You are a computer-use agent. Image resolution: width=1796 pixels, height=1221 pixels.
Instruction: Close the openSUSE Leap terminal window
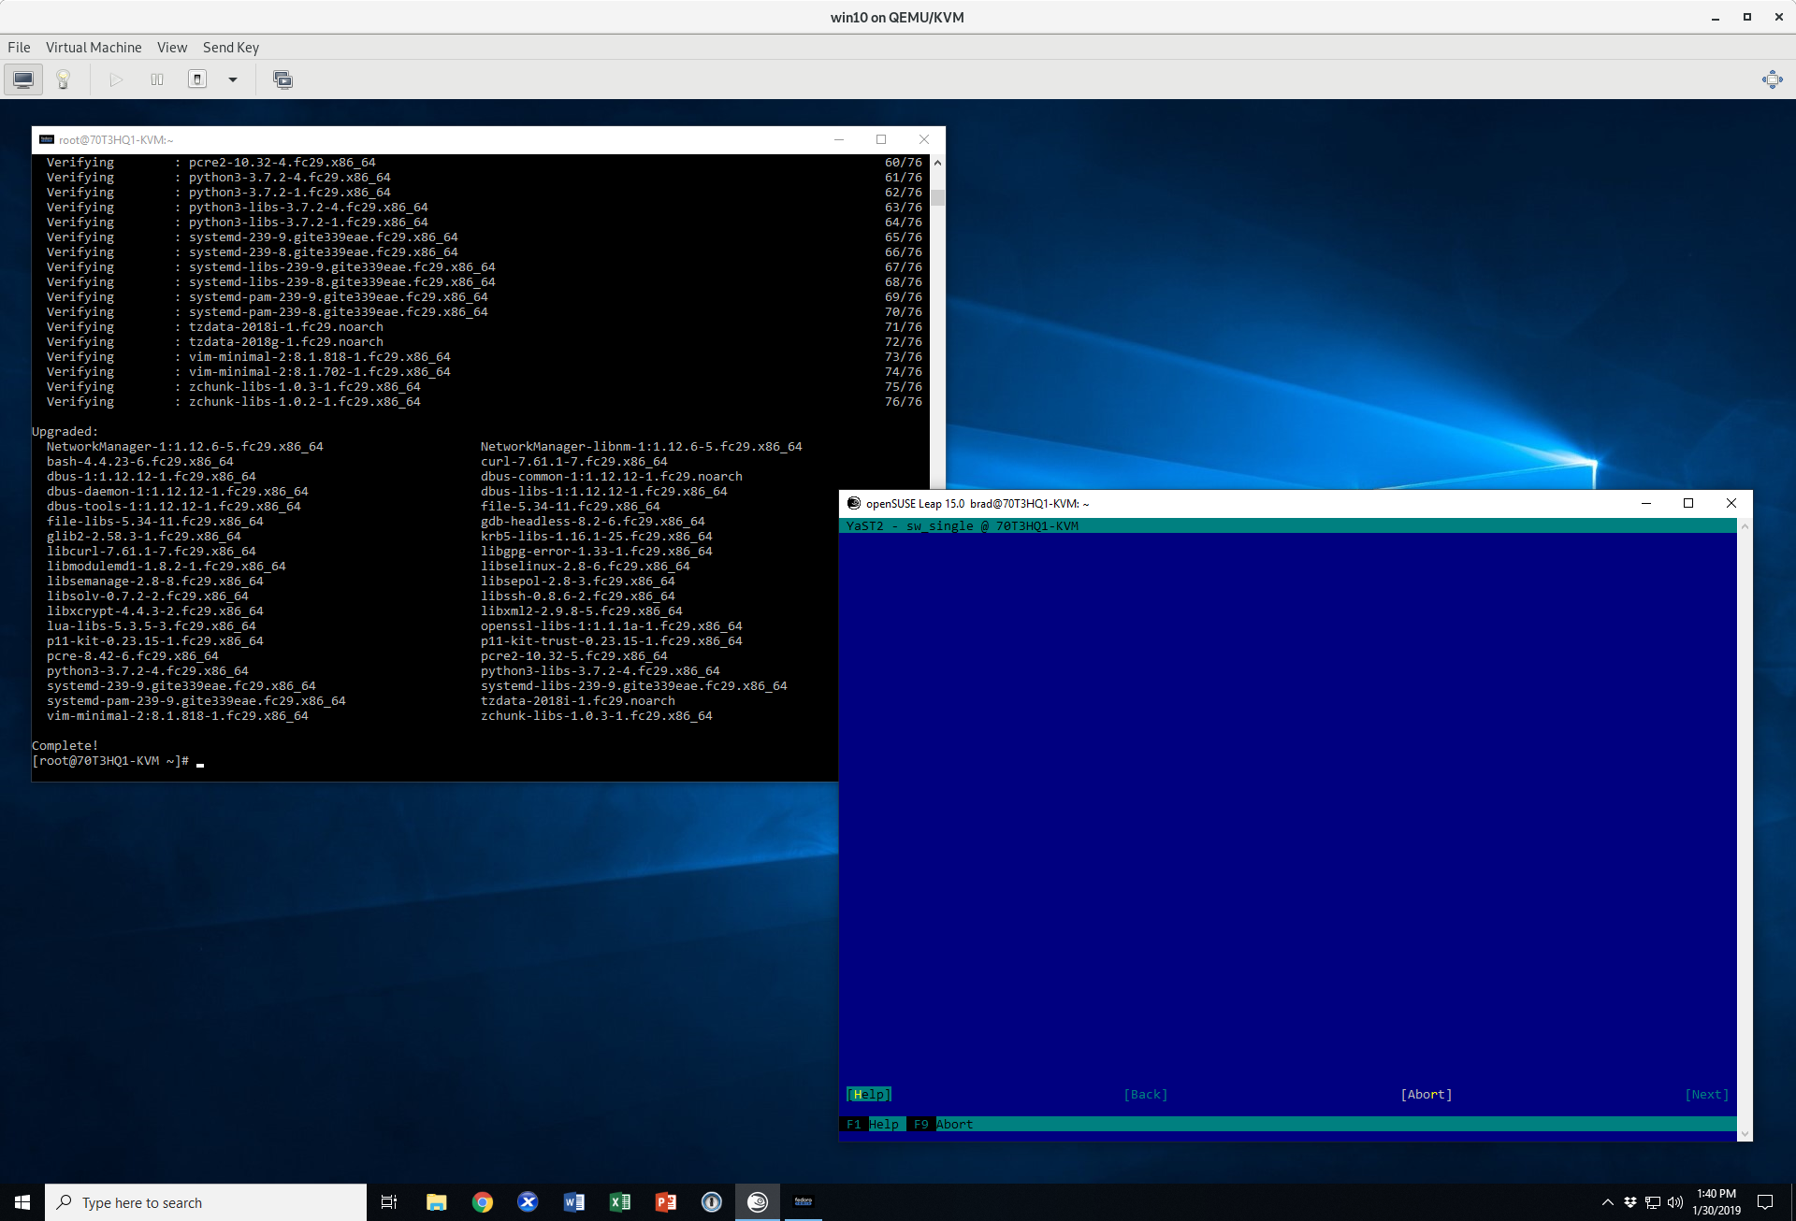click(x=1731, y=503)
